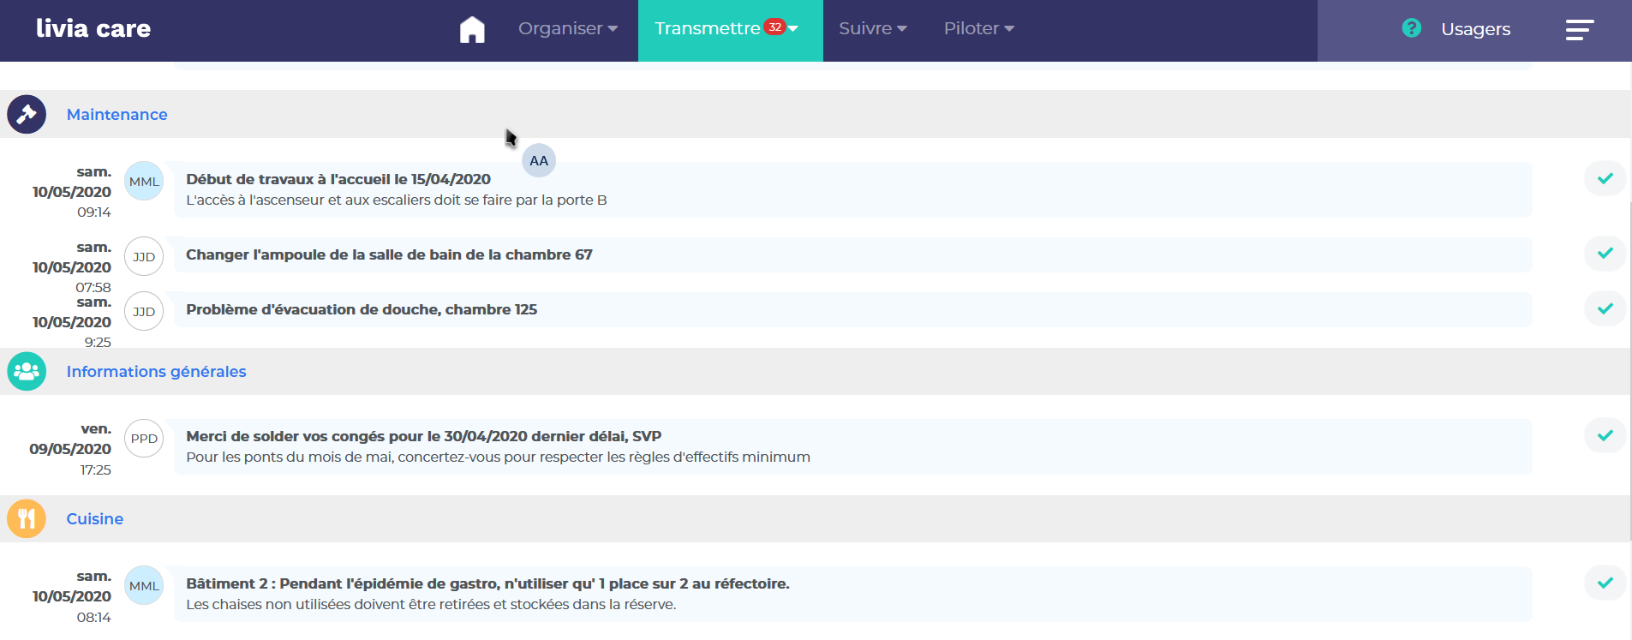The image size is (1632, 640).
Task: Mark the accueil travaux message as read
Action: point(1605,178)
